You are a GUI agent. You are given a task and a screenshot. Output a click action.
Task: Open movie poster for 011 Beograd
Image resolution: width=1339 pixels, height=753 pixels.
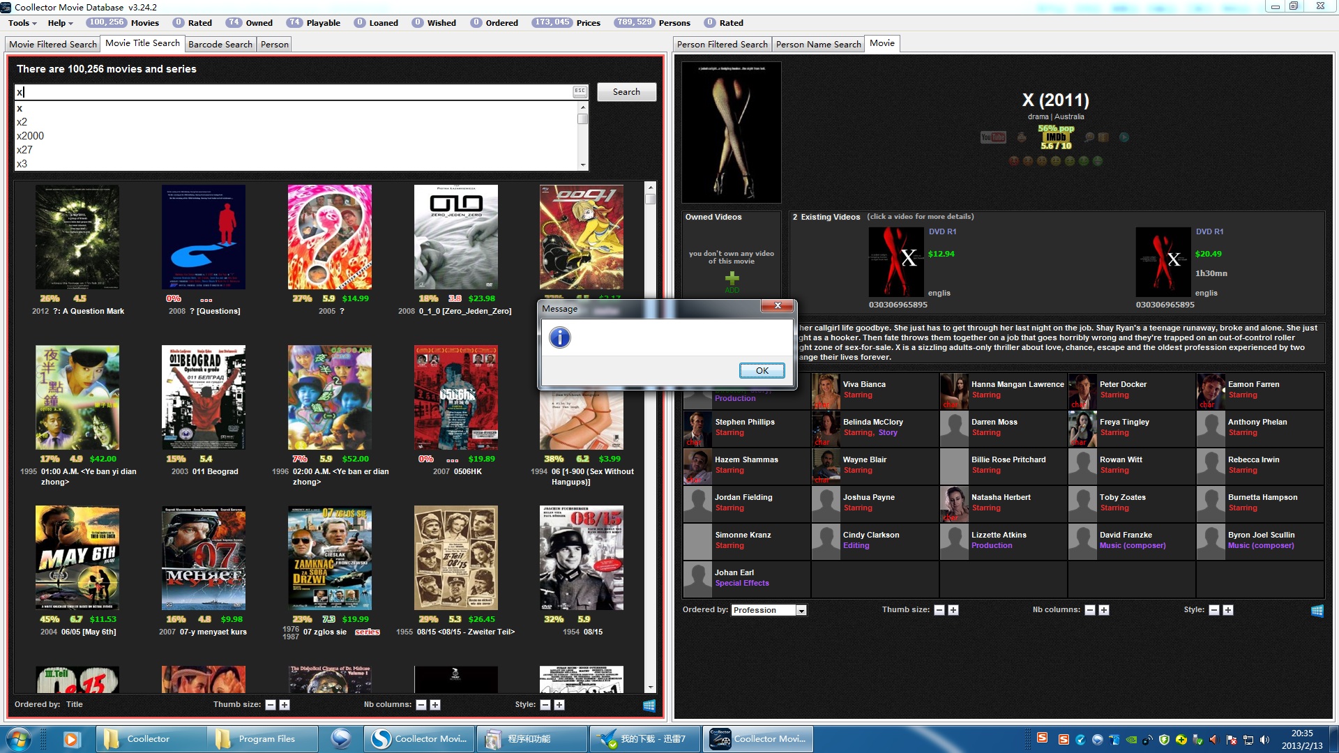pyautogui.click(x=204, y=397)
